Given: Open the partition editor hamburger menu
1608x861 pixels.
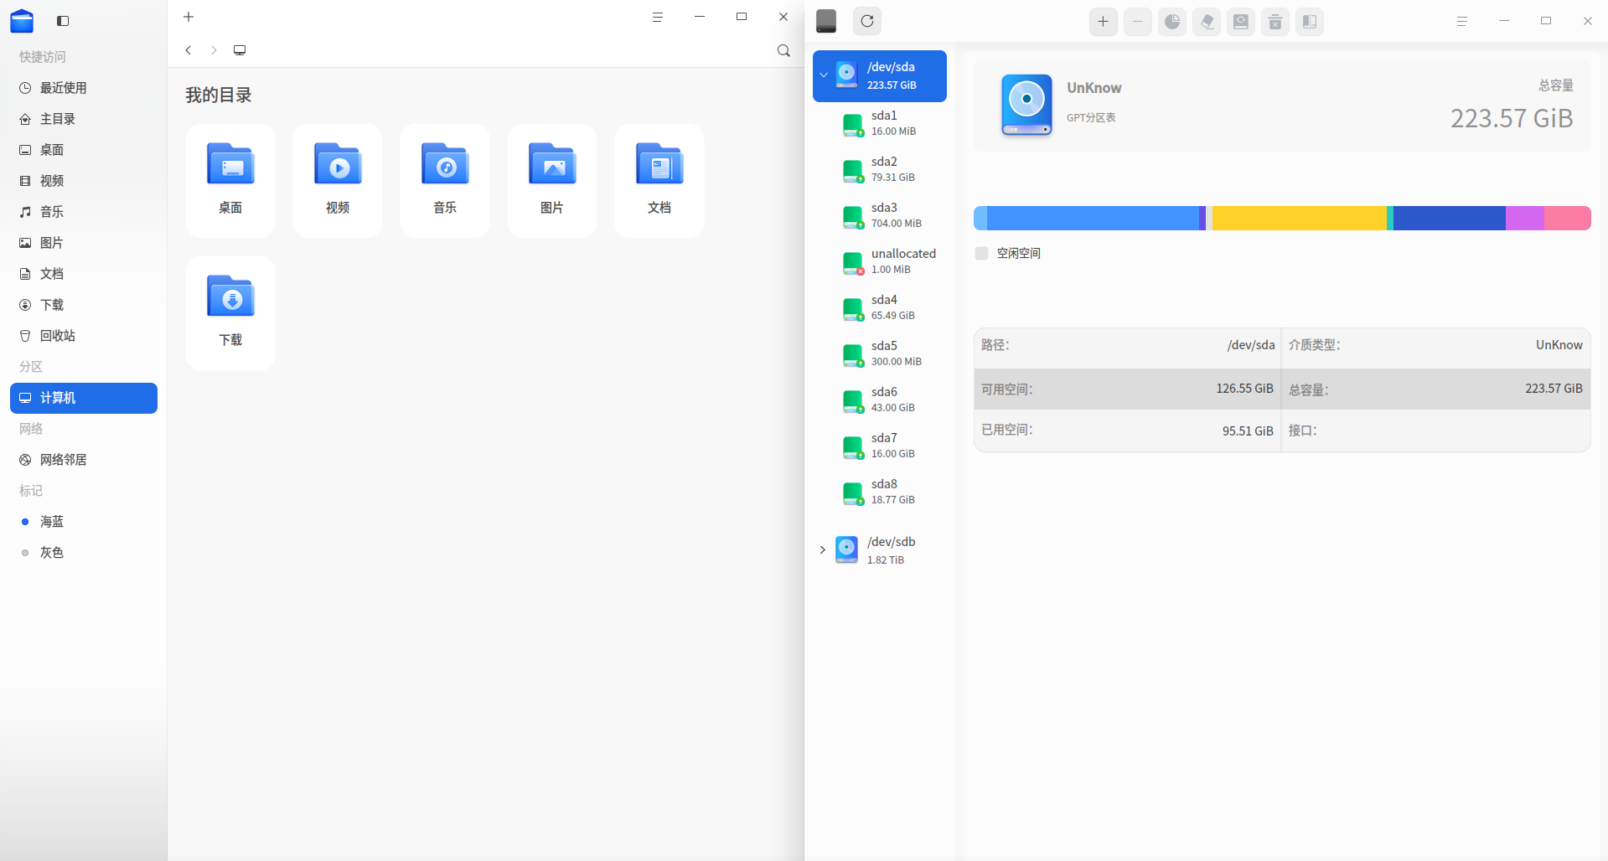Looking at the screenshot, I should (1462, 21).
